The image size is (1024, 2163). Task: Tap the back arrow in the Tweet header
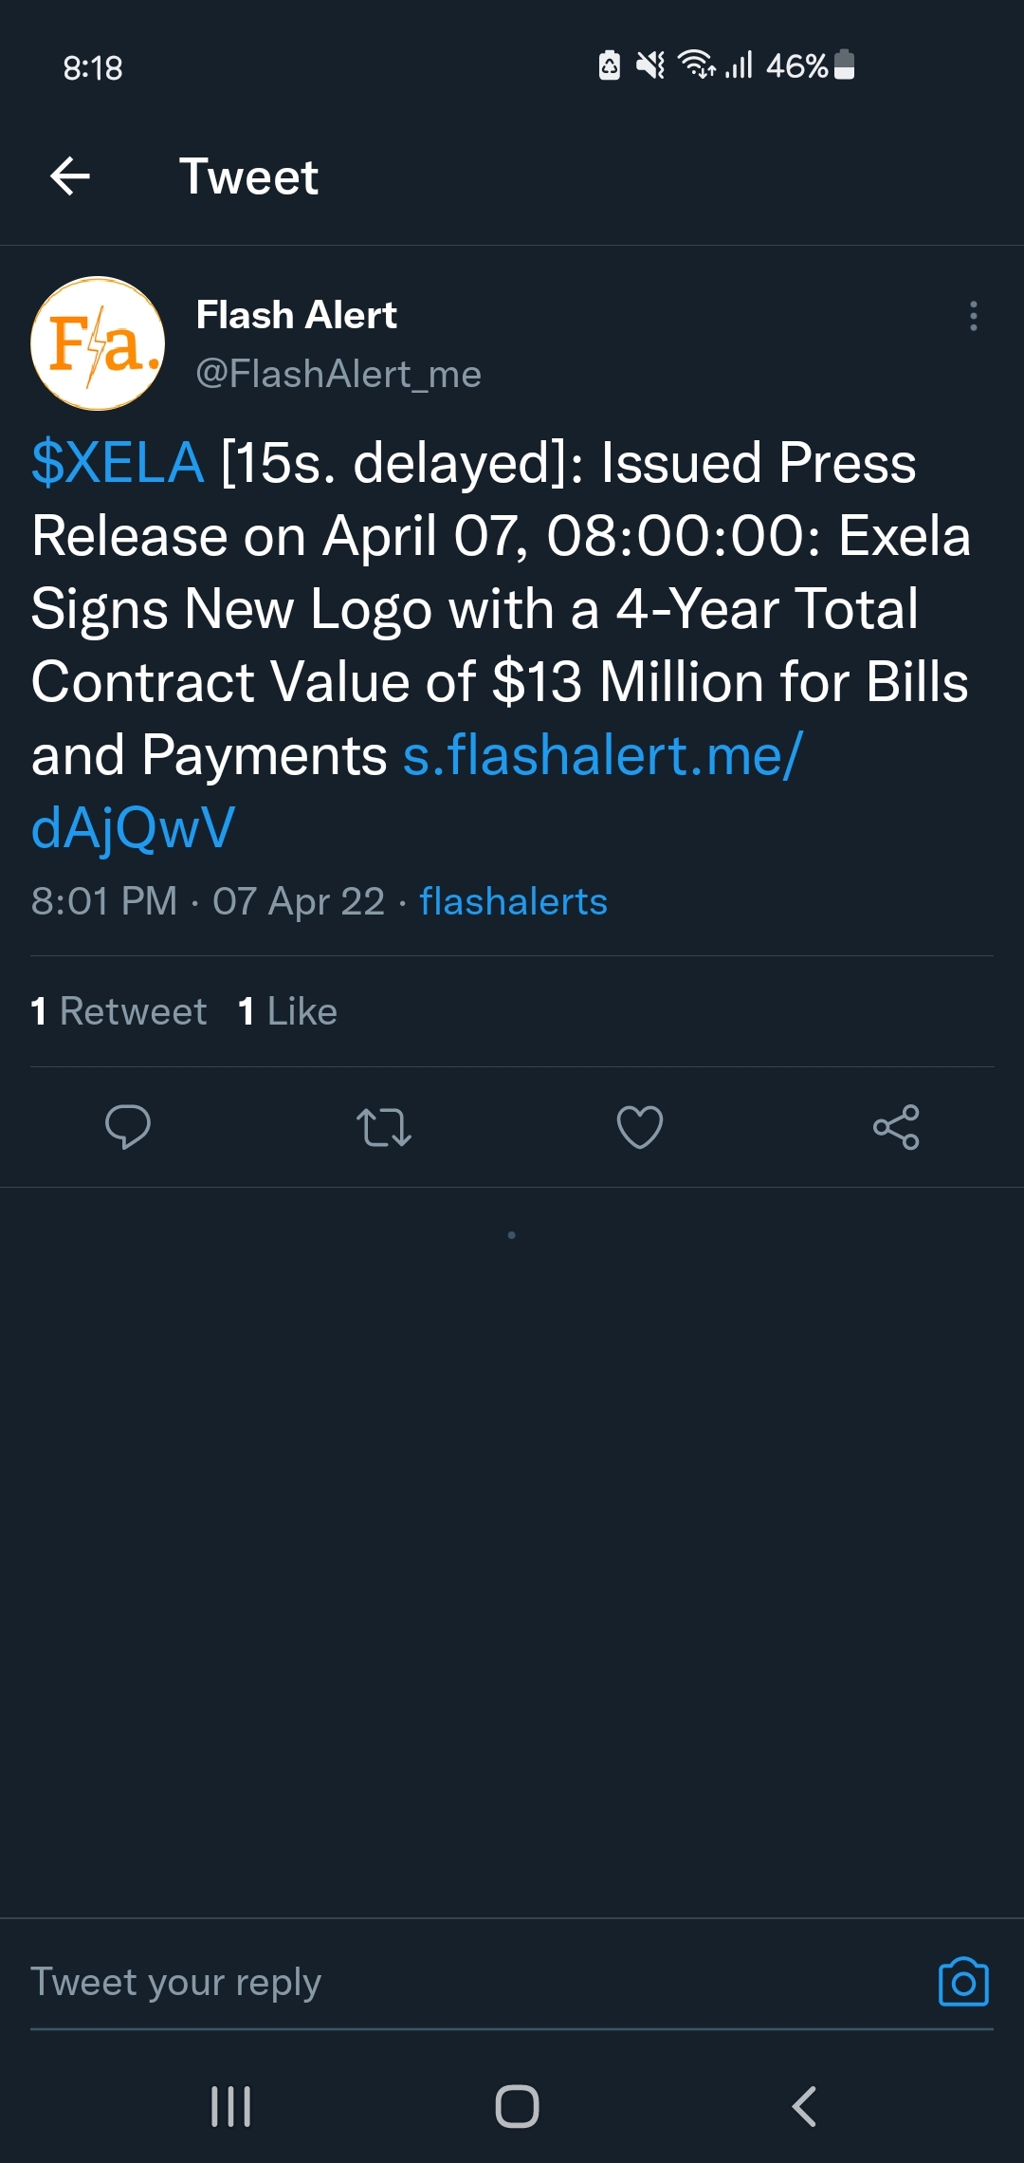coord(70,176)
